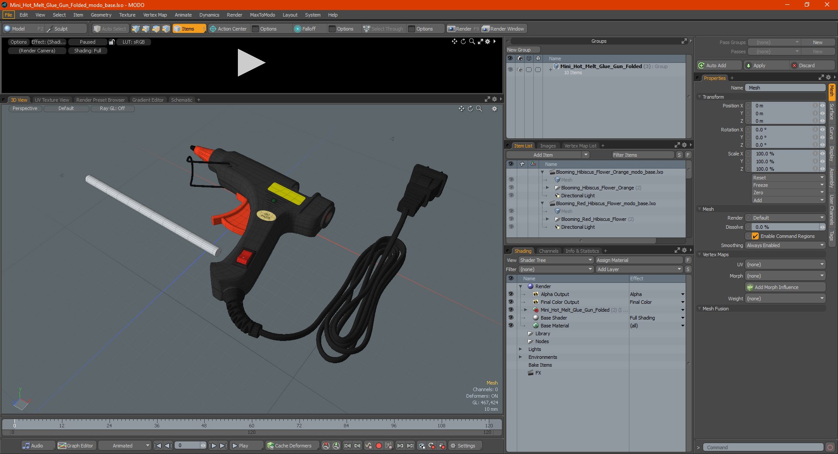
Task: Toggle visibility of Blooming_Hibiscus_Flower_Orange item
Action: click(511, 188)
